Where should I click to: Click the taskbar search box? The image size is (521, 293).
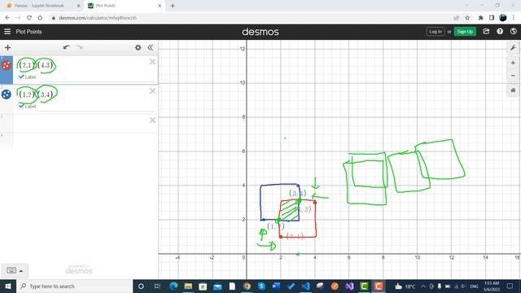tap(74, 286)
